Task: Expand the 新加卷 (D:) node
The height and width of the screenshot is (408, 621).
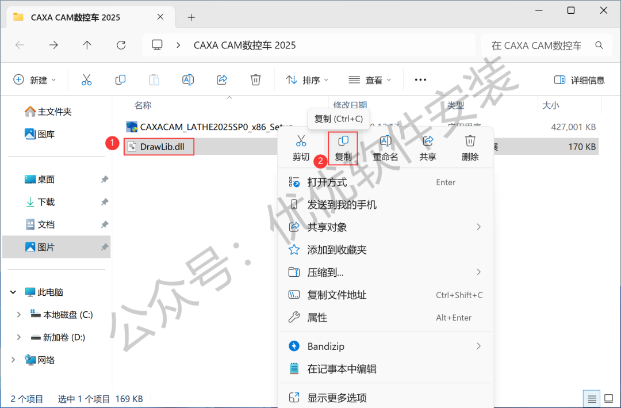Action: tap(18, 337)
